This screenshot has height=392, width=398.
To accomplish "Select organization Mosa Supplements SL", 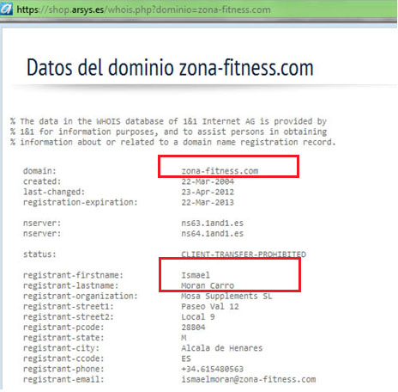I will coord(226,296).
